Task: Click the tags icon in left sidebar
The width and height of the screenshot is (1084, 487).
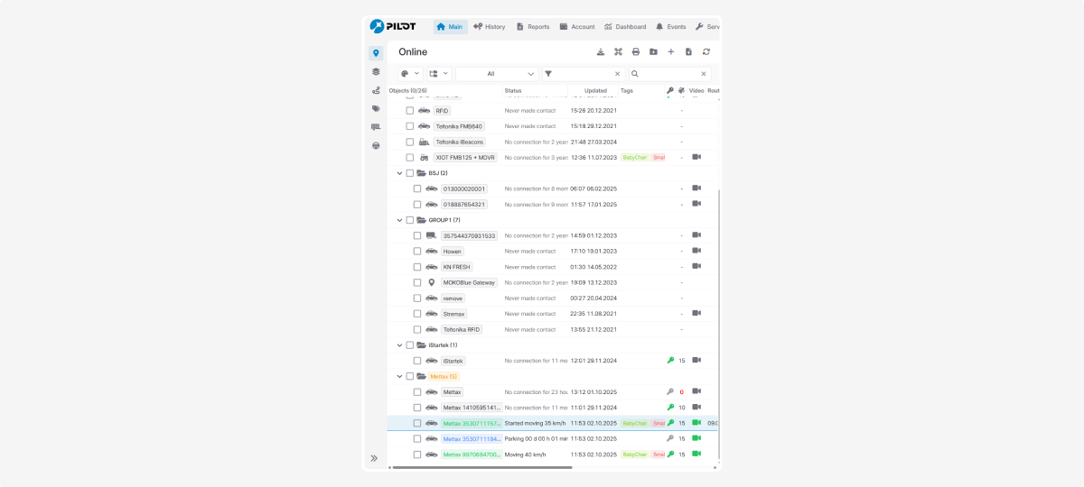Action: [x=376, y=108]
